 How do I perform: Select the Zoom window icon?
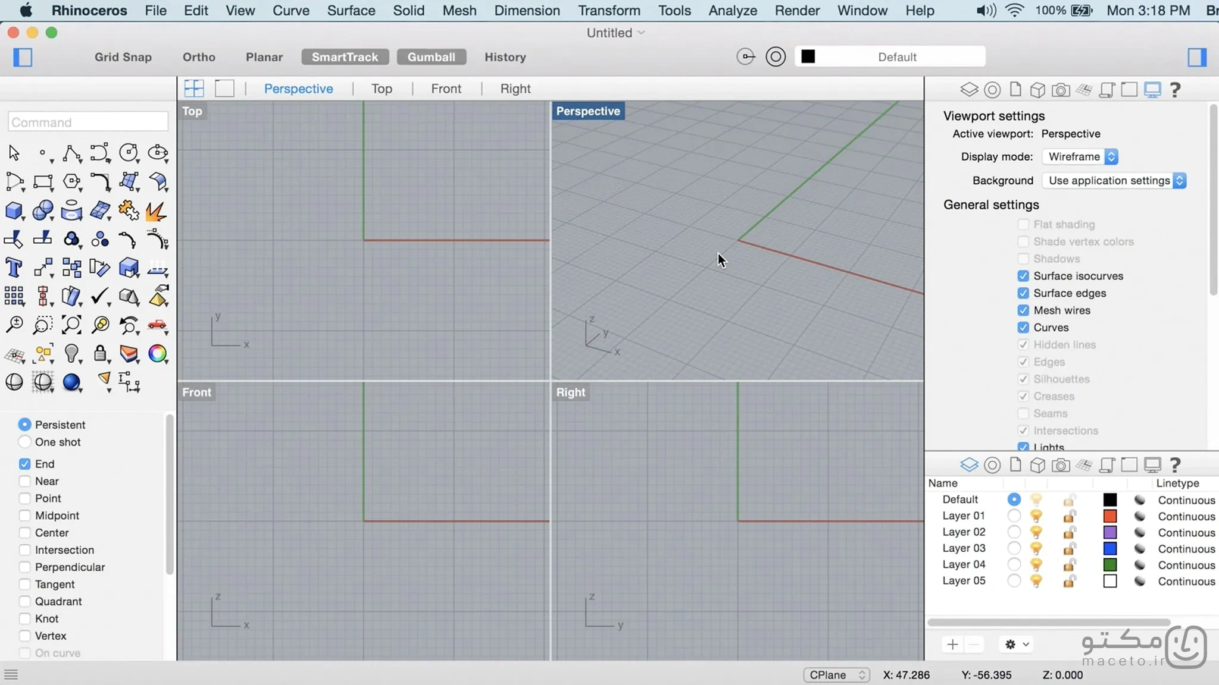tap(43, 324)
